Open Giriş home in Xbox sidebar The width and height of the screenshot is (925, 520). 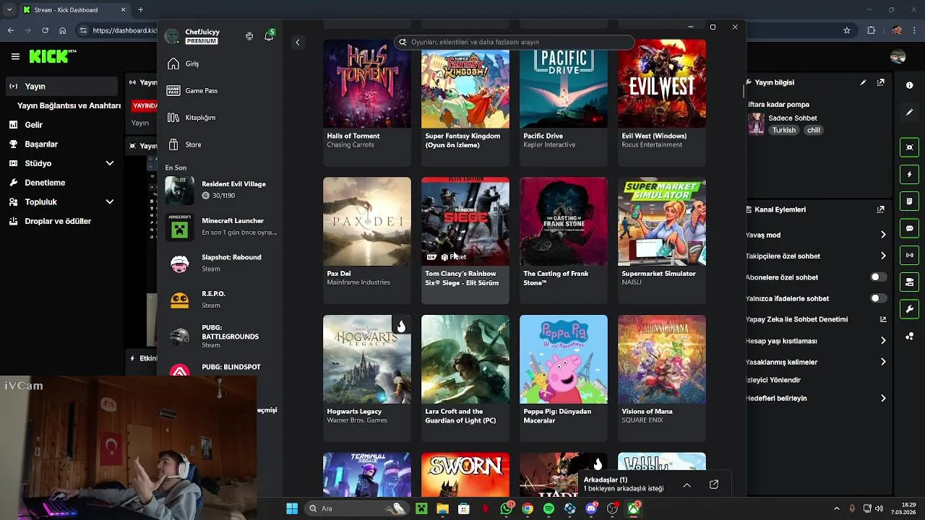(219, 64)
